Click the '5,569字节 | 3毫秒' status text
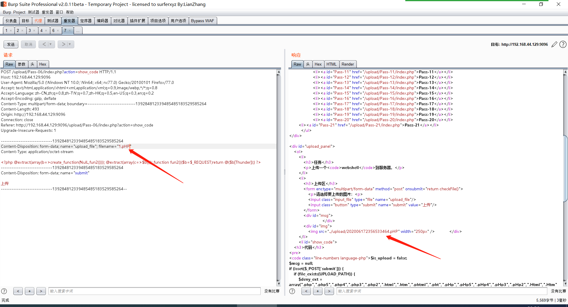The height and width of the screenshot is (307, 568). (551, 300)
